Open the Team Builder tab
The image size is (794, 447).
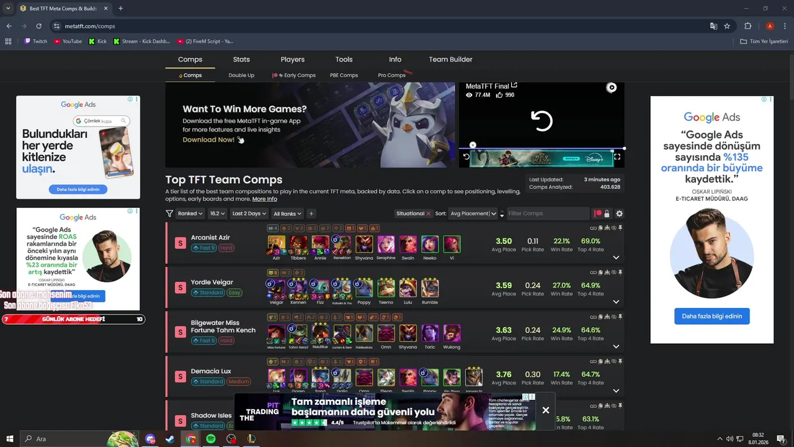pyautogui.click(x=450, y=60)
